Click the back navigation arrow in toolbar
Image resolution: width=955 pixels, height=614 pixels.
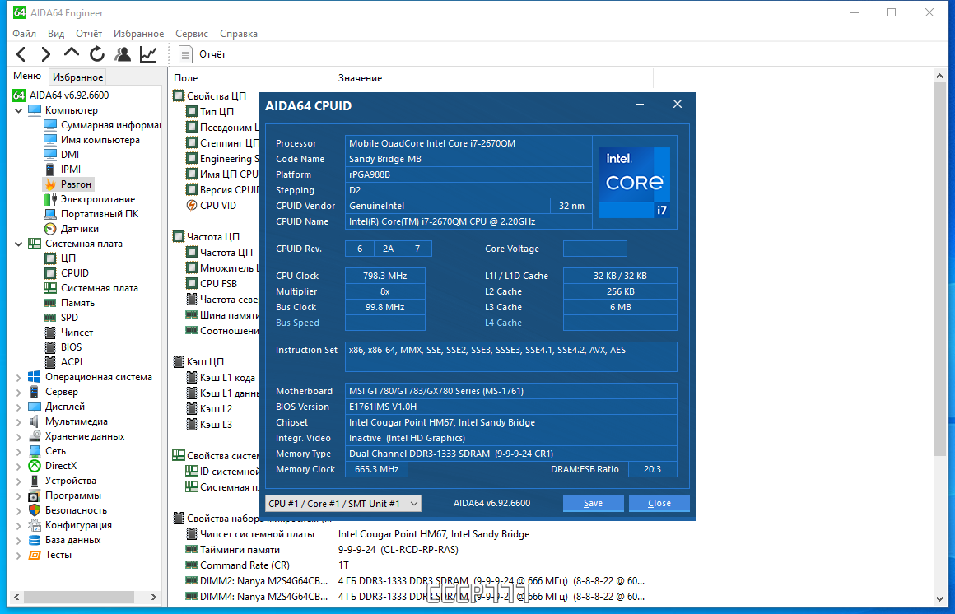[x=21, y=54]
